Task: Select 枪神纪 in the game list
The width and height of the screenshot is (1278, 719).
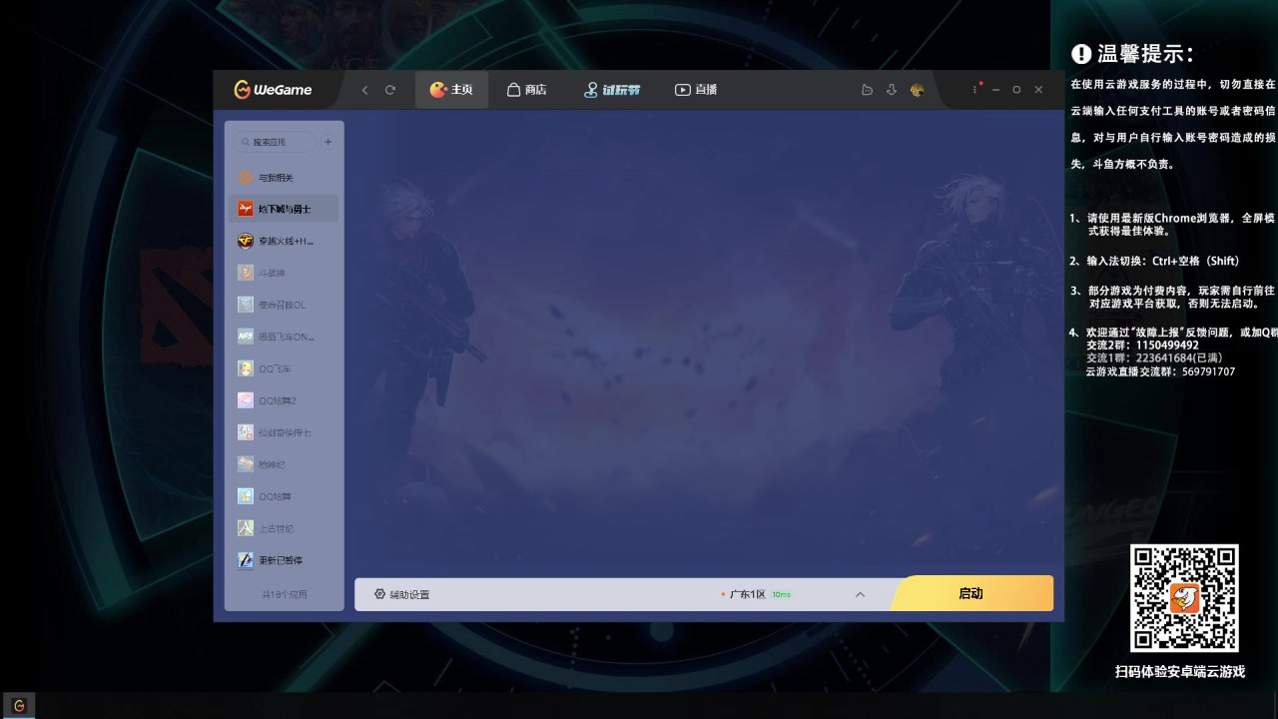Action: tap(284, 464)
